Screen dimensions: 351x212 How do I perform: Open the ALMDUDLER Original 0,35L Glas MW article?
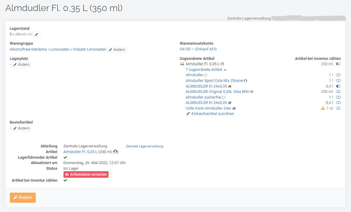coord(217,92)
